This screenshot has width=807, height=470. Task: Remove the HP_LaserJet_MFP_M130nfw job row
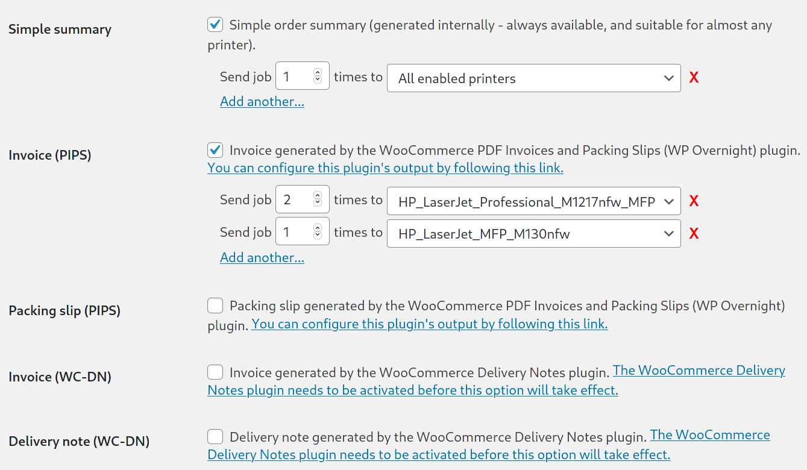point(694,234)
